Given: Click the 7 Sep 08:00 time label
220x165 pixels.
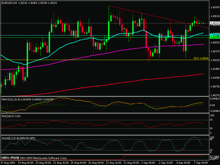Looking at the screenshot, I should (x=201, y=163).
